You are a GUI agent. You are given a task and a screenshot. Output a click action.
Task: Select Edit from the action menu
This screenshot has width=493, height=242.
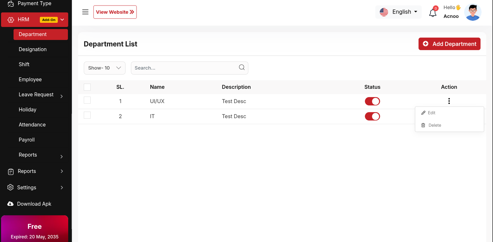point(431,113)
